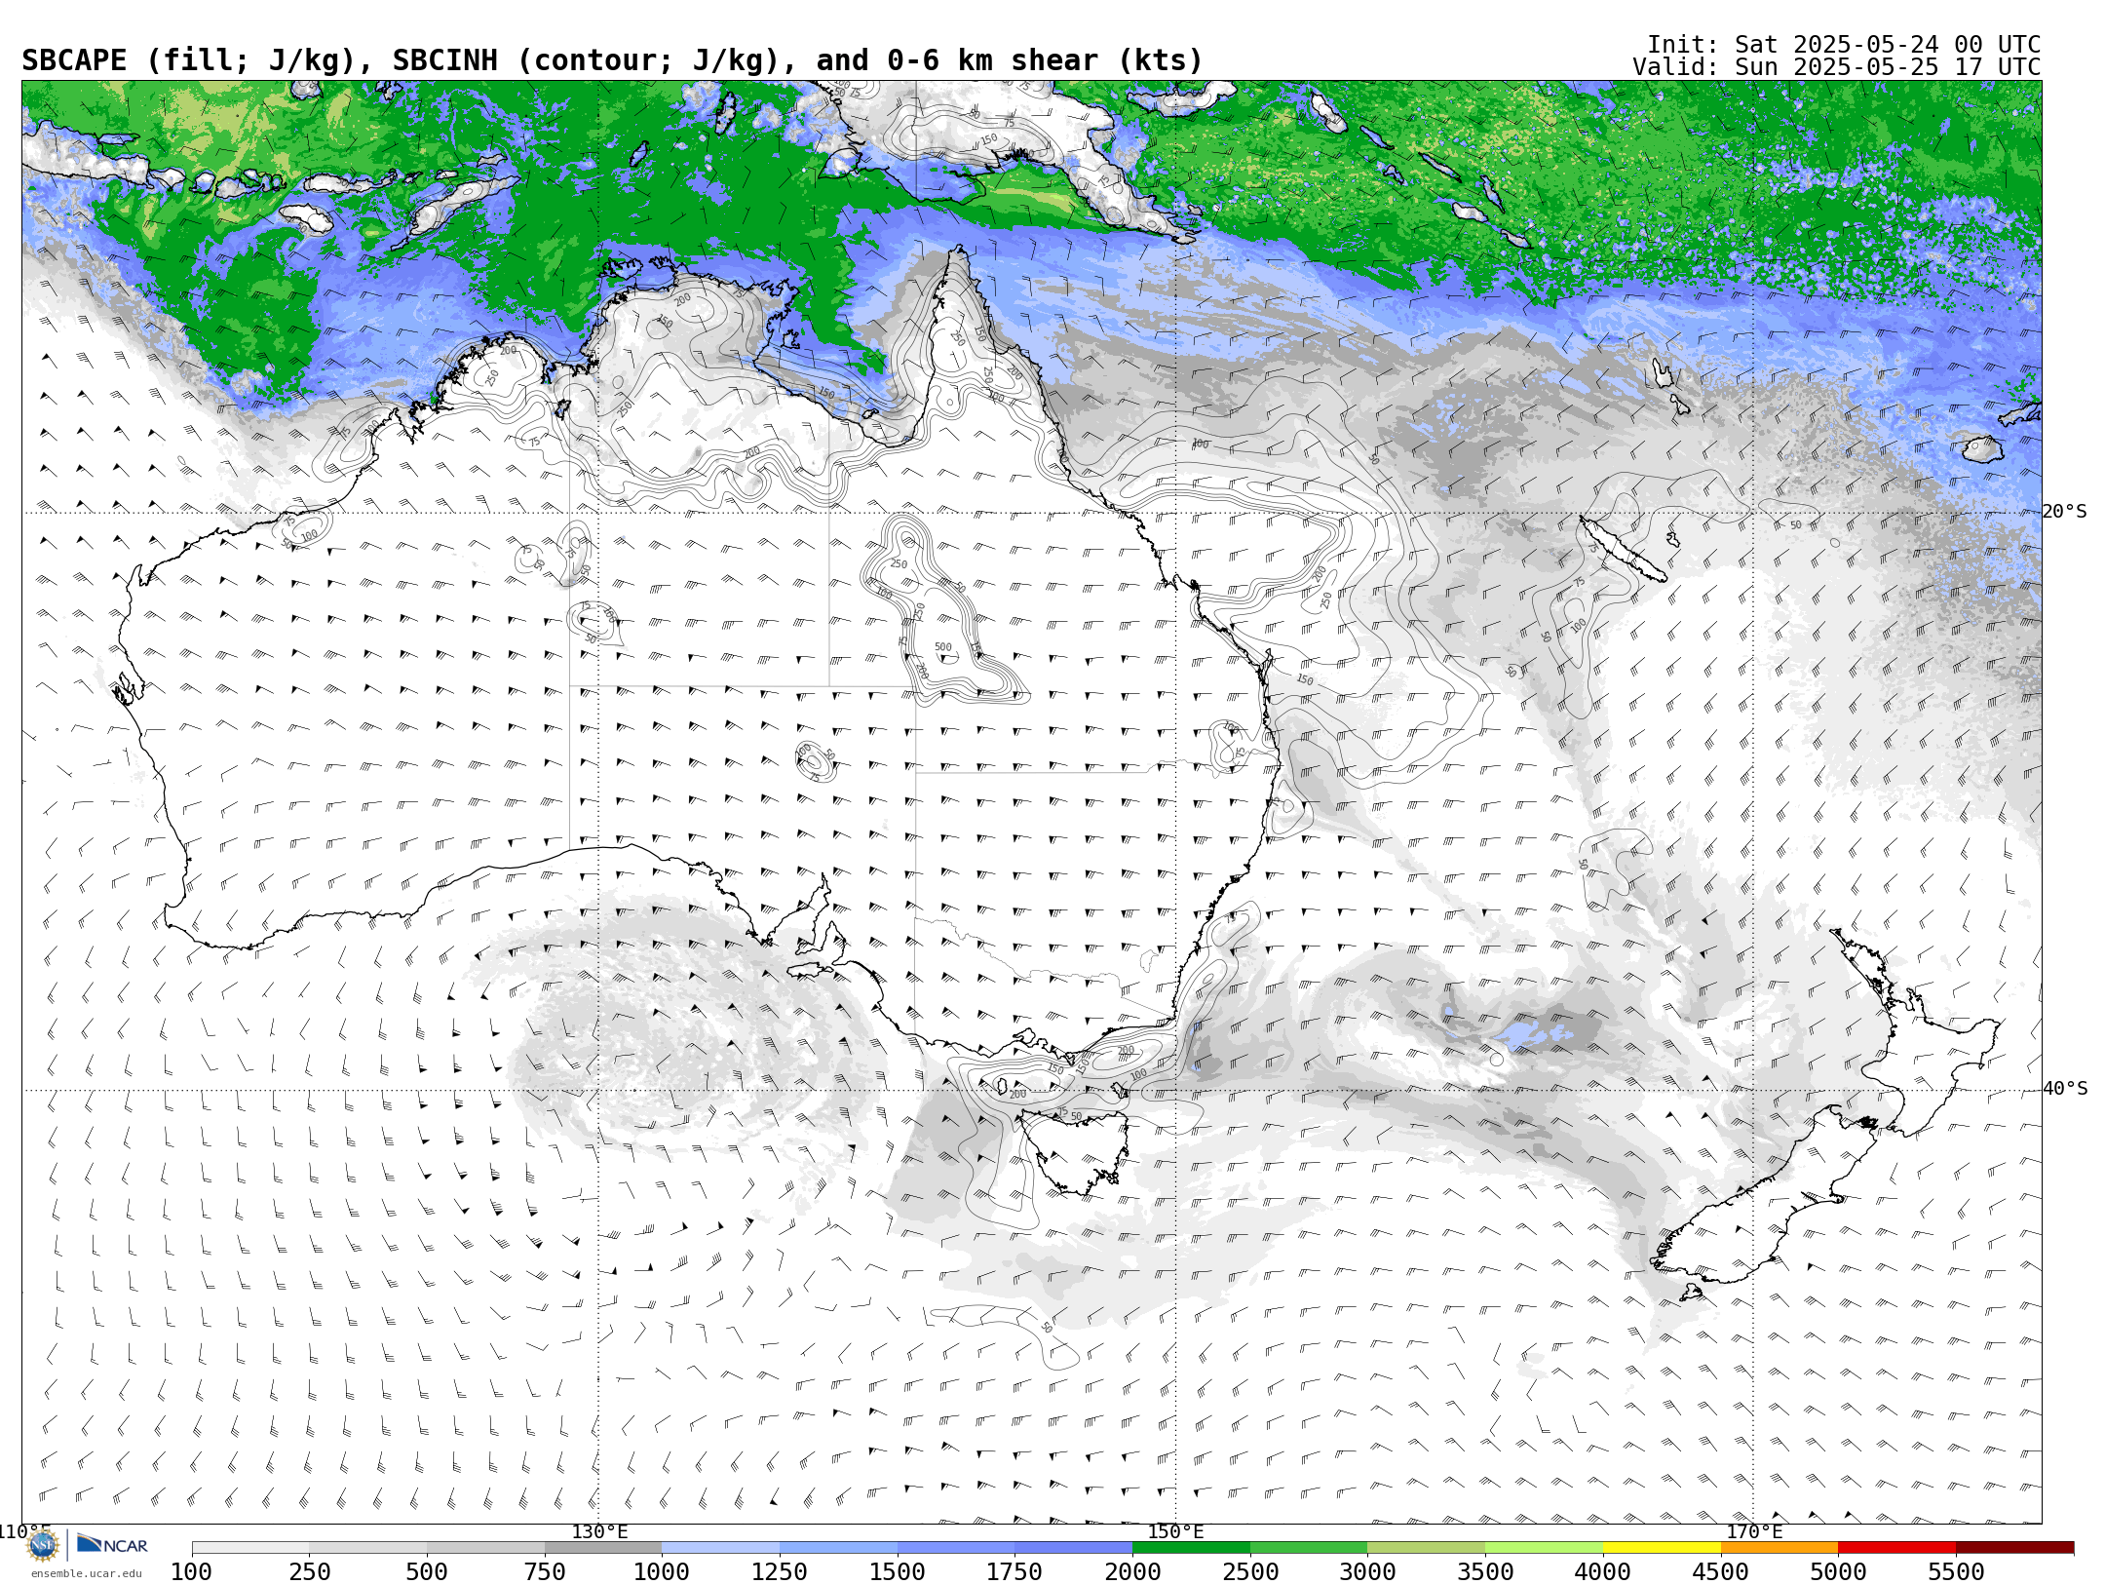The image size is (2105, 1585).
Task: Pick the pale blue 1000–1250 colorbar swatch
Action: [720, 1548]
